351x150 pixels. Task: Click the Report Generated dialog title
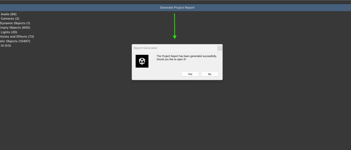145,48
